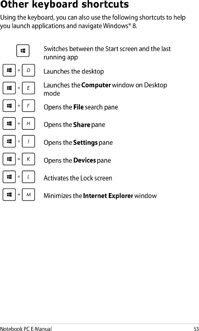Image resolution: width=199 pixels, height=331 pixels.
Task: Click the I key icon
Action: 28,141
